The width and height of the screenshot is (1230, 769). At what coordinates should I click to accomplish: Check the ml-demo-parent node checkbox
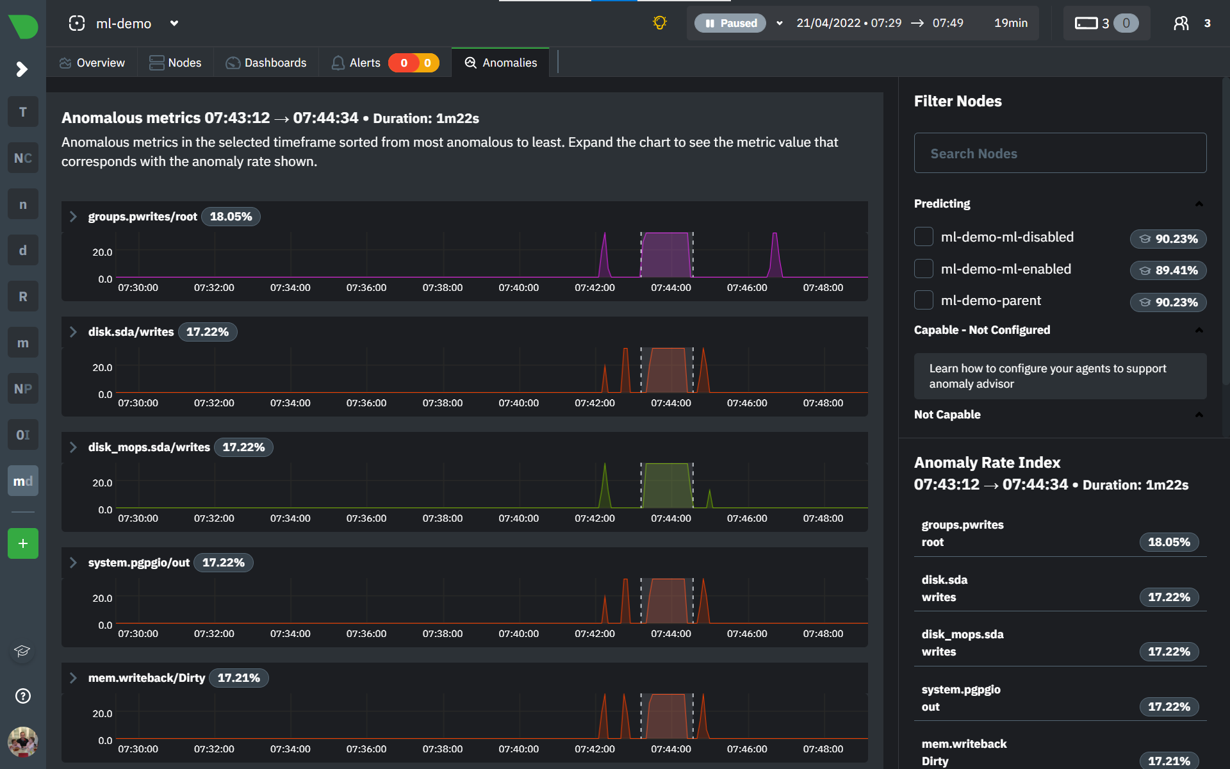(x=924, y=300)
